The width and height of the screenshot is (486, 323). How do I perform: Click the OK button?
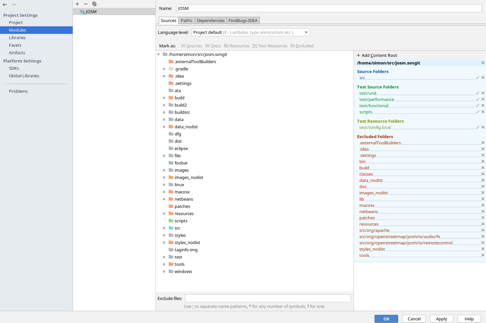coord(386,319)
